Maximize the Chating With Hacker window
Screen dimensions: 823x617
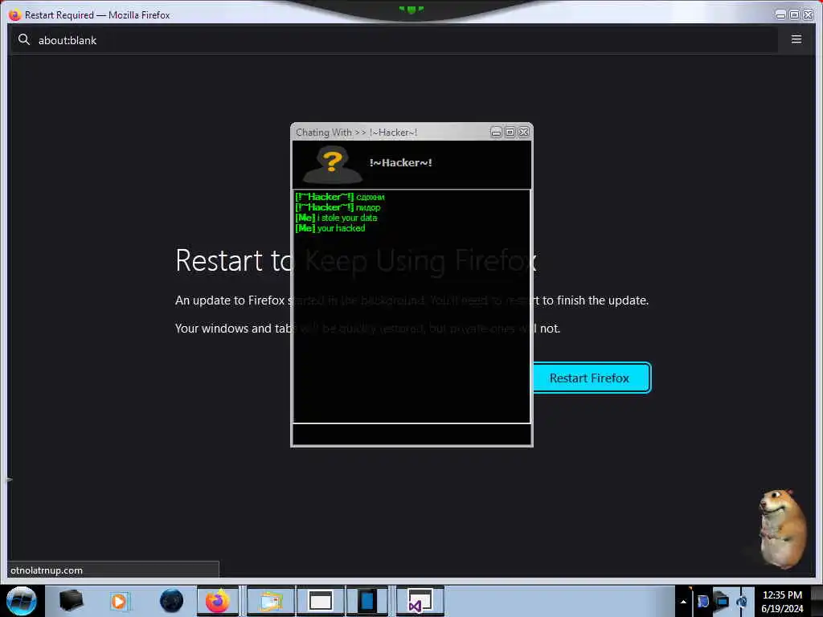pos(510,133)
